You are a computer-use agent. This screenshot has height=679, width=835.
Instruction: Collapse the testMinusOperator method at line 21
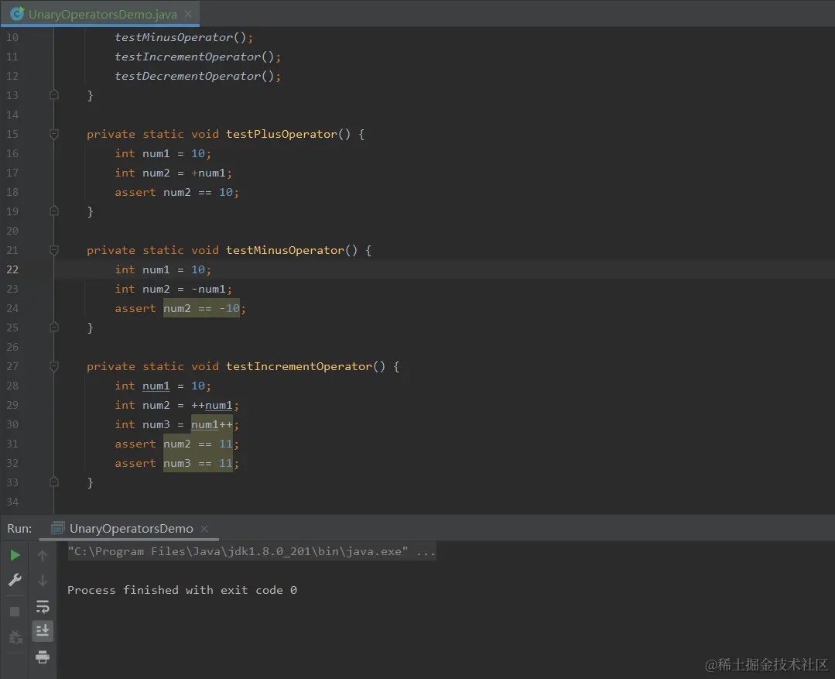point(54,250)
